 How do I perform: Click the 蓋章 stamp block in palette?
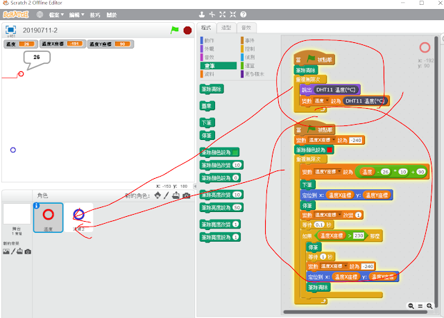(207, 106)
